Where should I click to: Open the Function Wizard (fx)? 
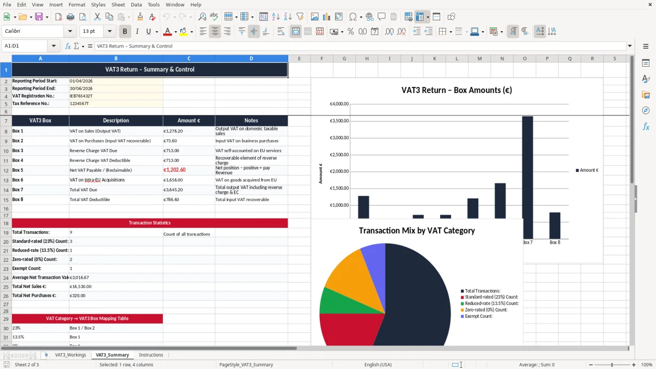pos(68,46)
